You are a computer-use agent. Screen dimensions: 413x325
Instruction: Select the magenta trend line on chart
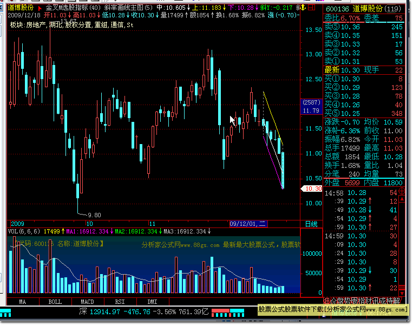(272, 160)
